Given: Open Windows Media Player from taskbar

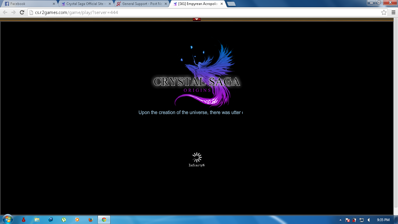Looking at the screenshot, I should tap(77, 220).
